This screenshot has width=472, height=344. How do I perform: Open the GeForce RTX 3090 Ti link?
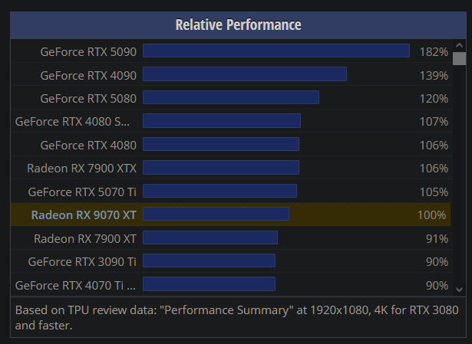pyautogui.click(x=82, y=262)
